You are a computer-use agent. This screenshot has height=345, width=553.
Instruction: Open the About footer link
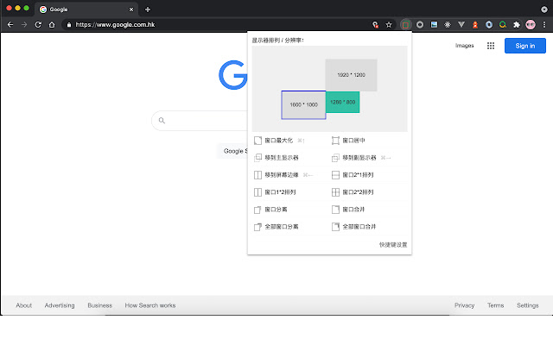click(x=23, y=305)
